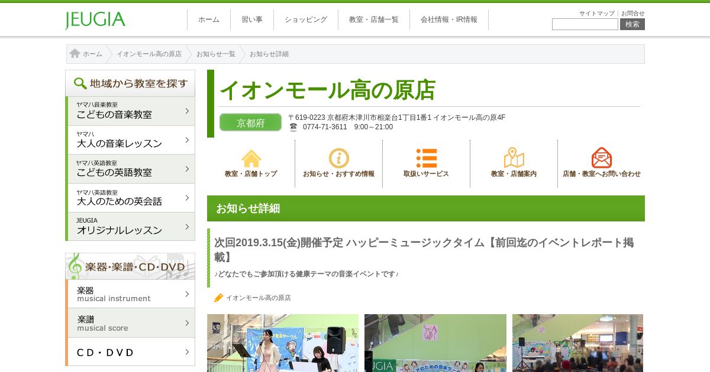Click the お知らせ詳細 breadcrumb text
Screen dimensions: 710x372
pos(269,54)
